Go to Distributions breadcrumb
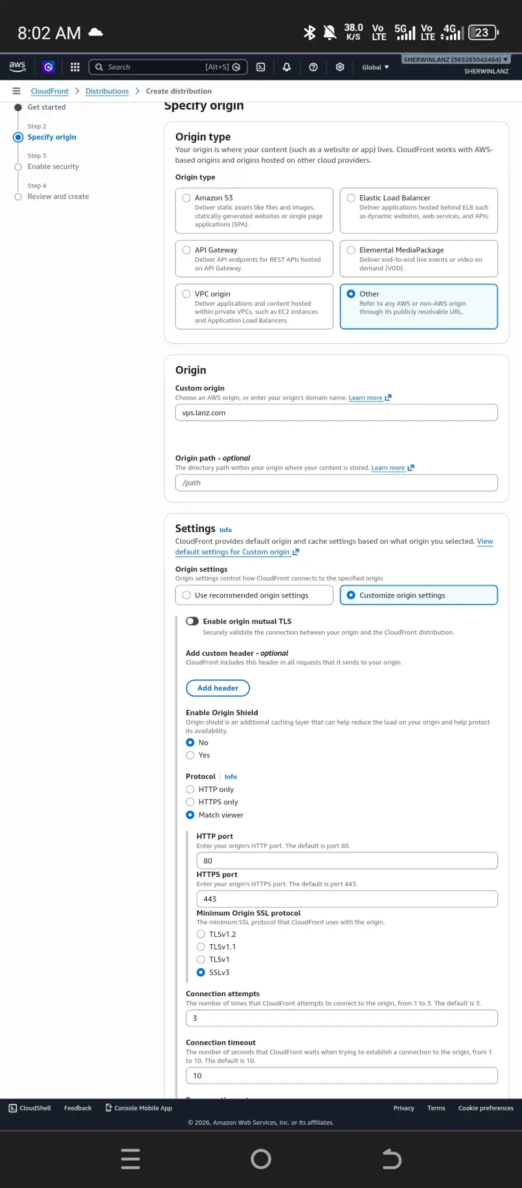This screenshot has height=1188, width=522. pyautogui.click(x=107, y=91)
